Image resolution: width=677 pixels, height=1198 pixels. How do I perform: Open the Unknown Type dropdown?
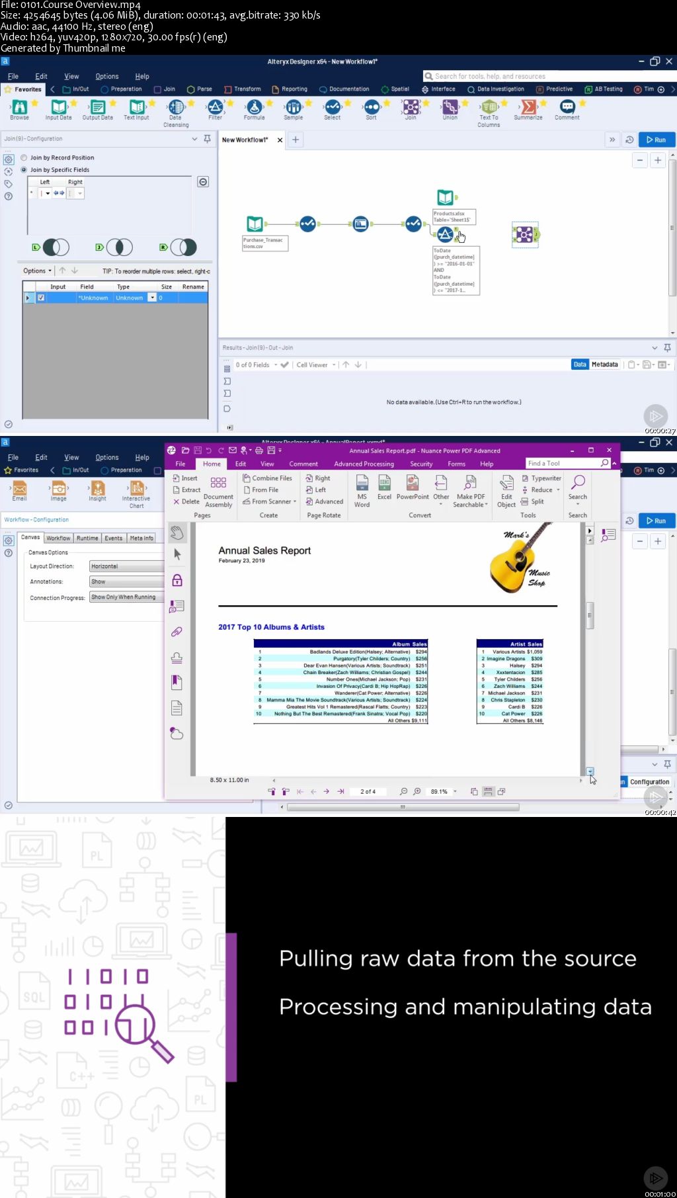click(x=152, y=298)
